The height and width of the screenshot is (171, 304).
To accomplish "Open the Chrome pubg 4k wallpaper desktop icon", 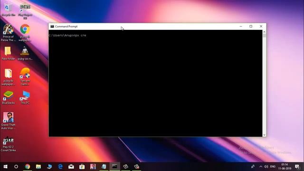I will [25, 33].
